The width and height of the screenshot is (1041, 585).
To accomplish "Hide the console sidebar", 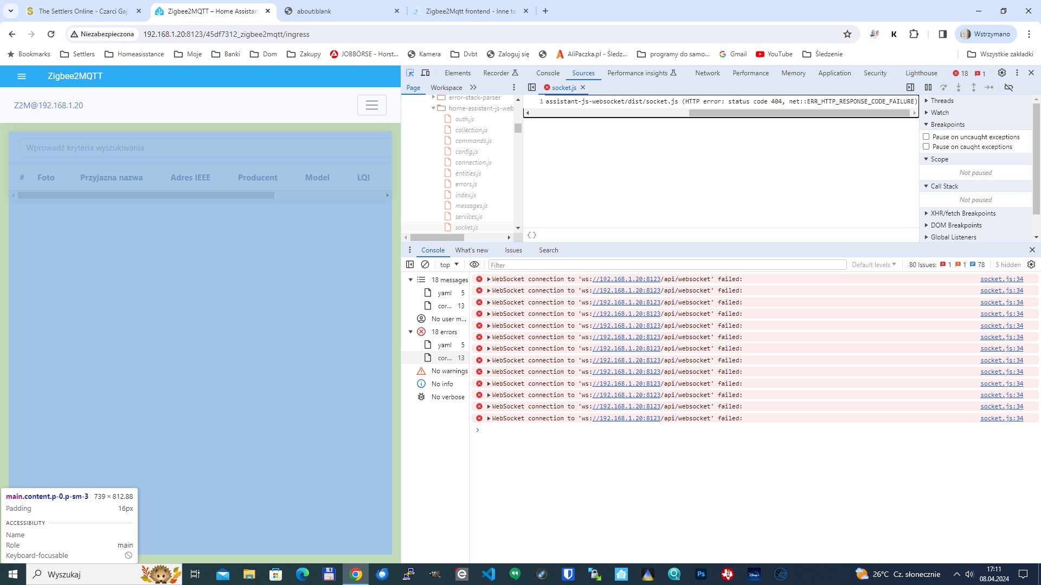I will click(410, 264).
